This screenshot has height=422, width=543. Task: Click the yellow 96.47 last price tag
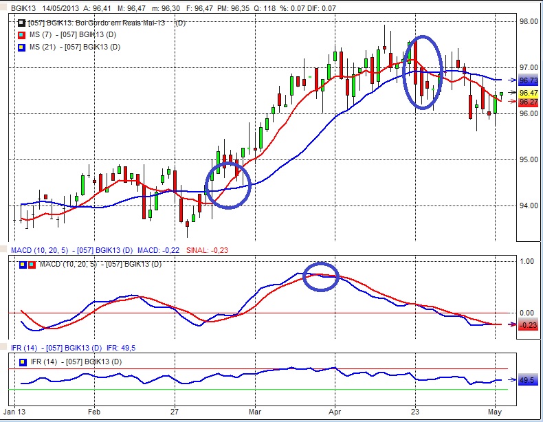click(x=527, y=93)
